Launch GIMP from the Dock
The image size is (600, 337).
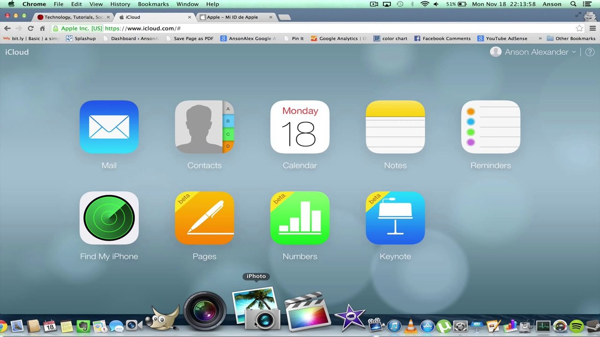tap(162, 318)
